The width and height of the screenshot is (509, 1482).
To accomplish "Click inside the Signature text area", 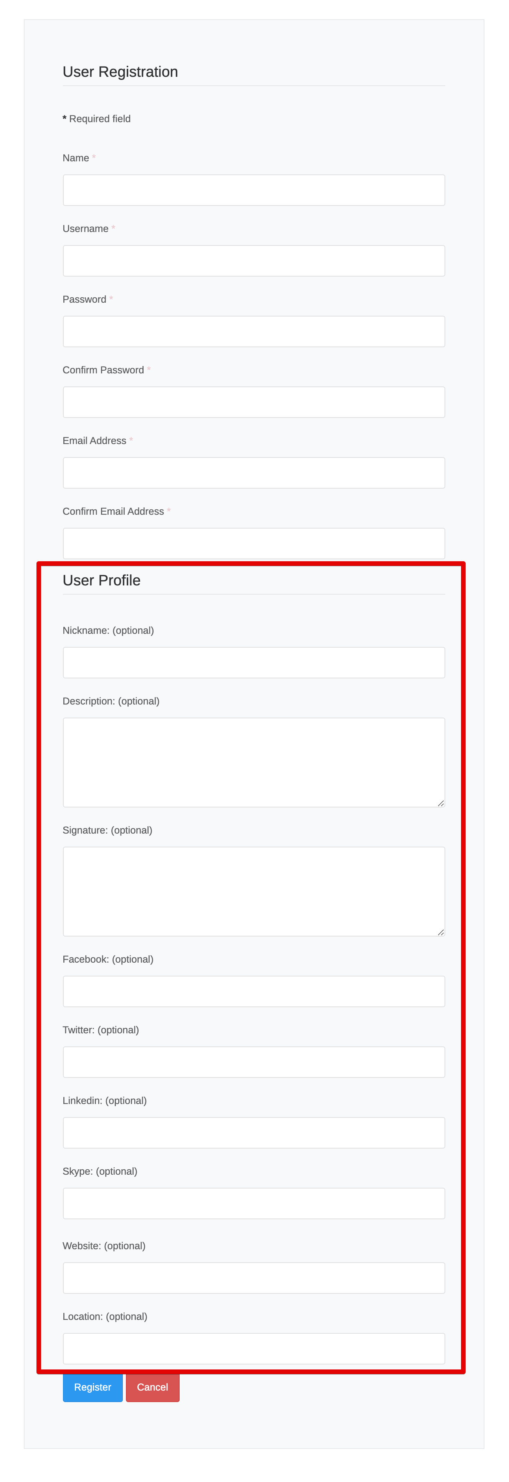I will 254,891.
